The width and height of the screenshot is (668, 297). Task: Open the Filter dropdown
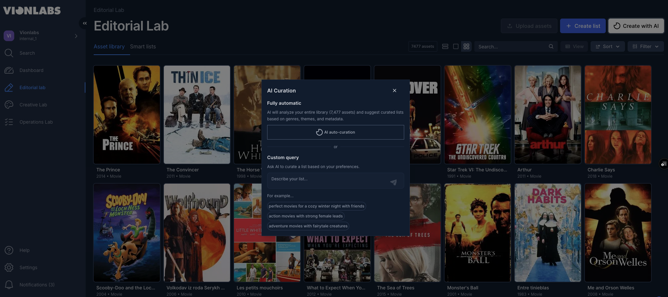pos(645,47)
